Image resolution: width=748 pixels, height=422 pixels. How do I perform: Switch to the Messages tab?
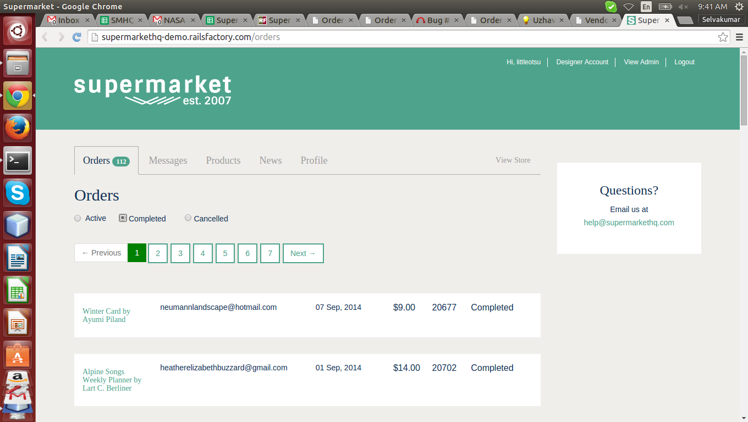click(168, 160)
